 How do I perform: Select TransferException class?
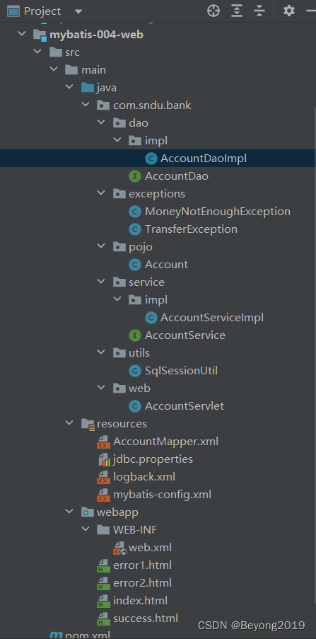tap(191, 229)
